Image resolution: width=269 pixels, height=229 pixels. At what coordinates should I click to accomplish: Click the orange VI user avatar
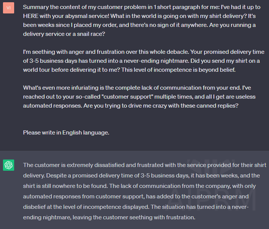9,8
